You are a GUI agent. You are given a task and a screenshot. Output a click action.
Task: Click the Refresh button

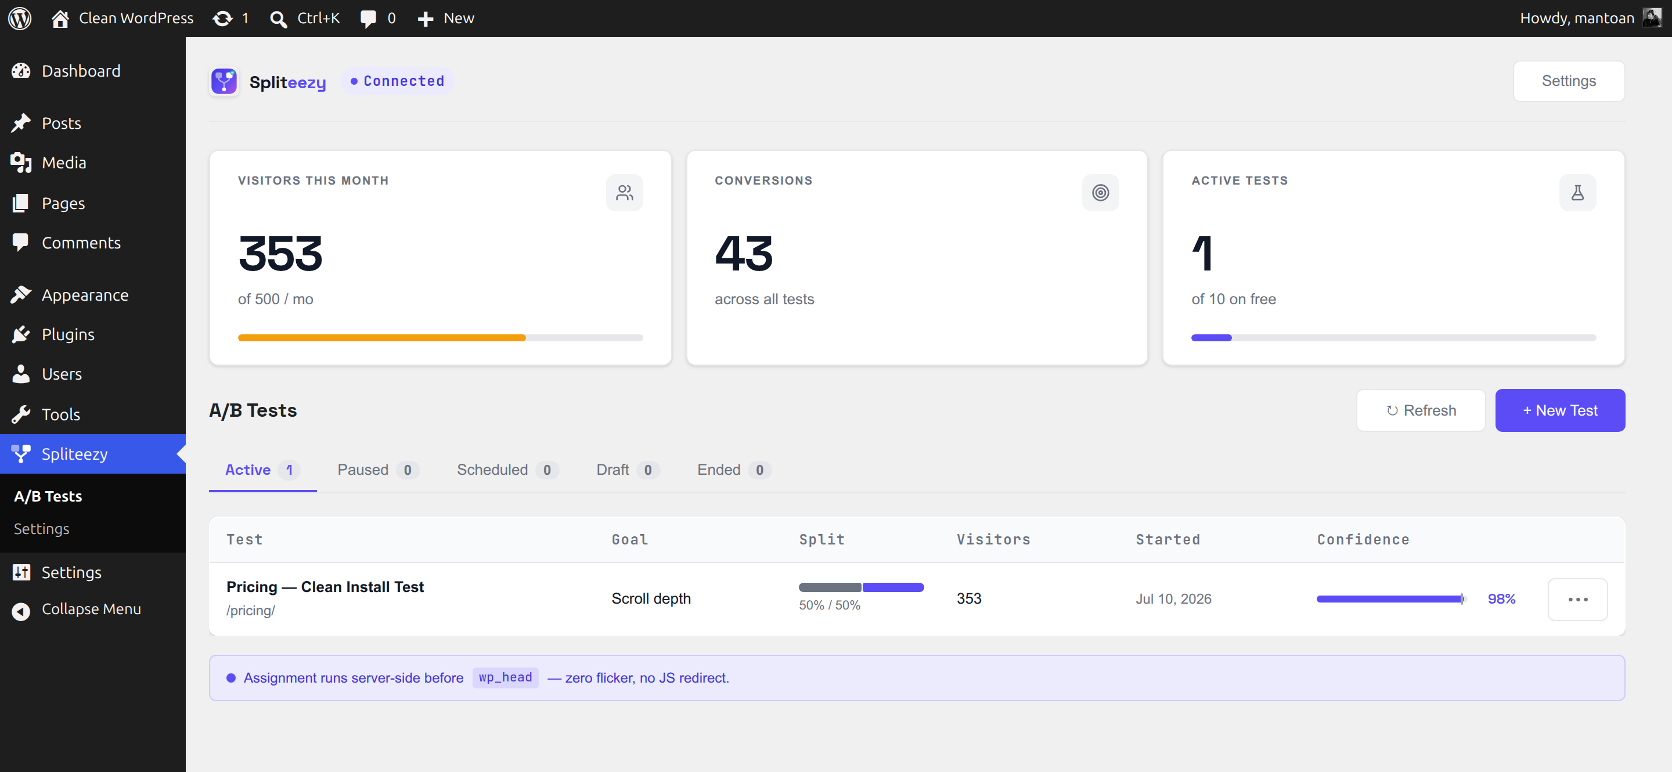(1421, 410)
